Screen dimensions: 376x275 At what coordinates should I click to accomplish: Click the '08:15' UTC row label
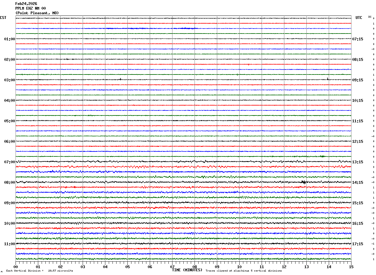358,60
